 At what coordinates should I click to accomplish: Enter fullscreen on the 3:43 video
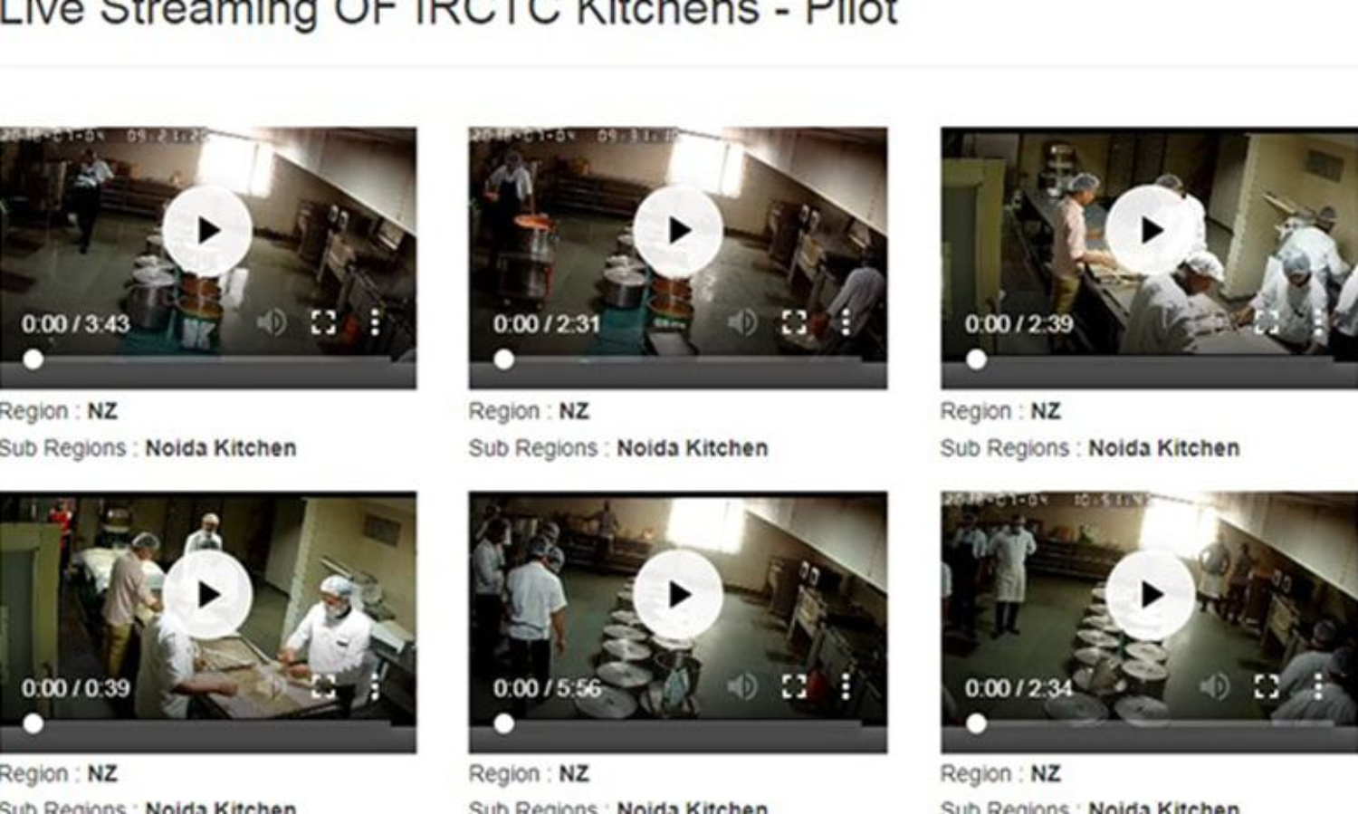point(323,322)
